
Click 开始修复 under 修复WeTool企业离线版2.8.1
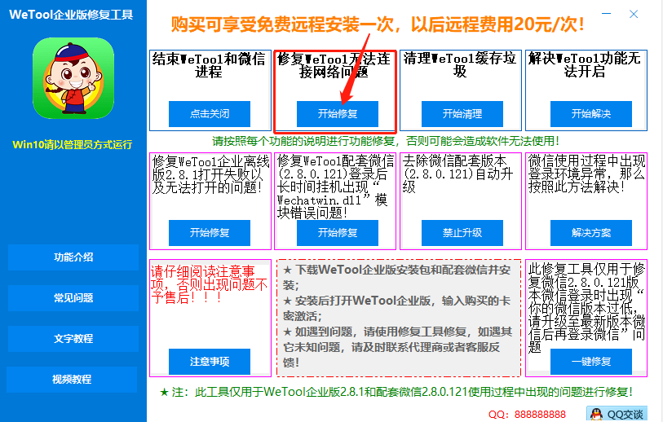(x=210, y=233)
